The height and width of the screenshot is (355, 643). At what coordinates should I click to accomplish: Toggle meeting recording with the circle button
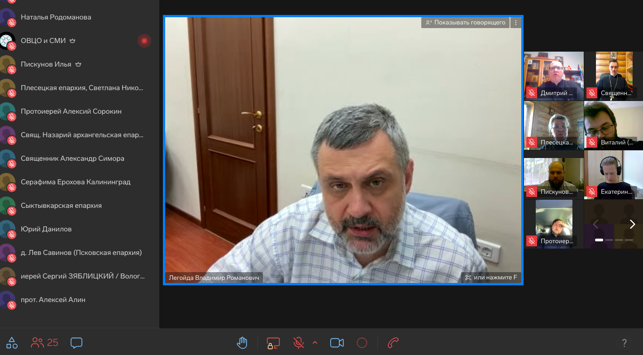pos(362,343)
